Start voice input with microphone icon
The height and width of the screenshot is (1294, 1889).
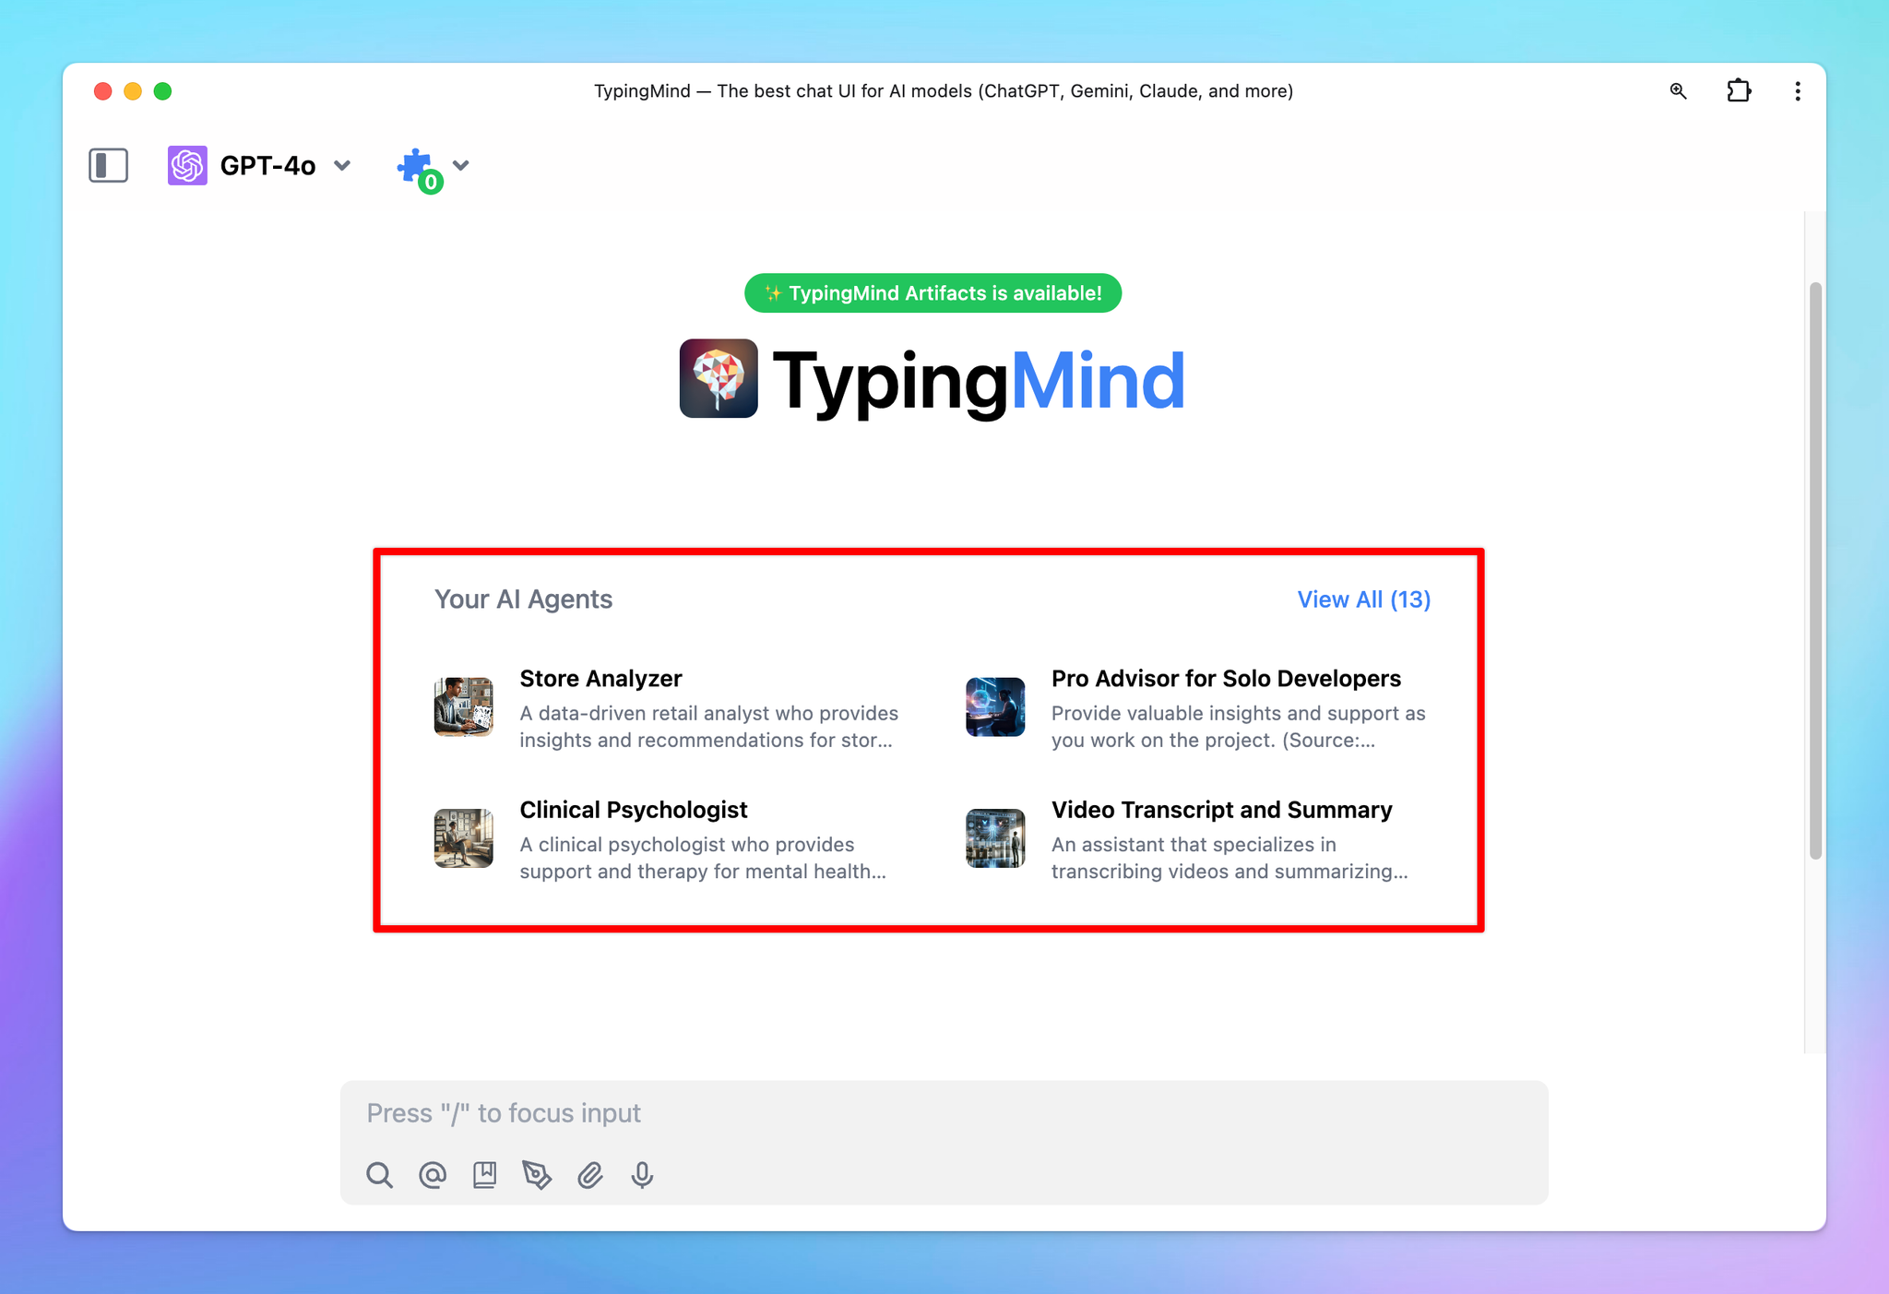coord(642,1175)
